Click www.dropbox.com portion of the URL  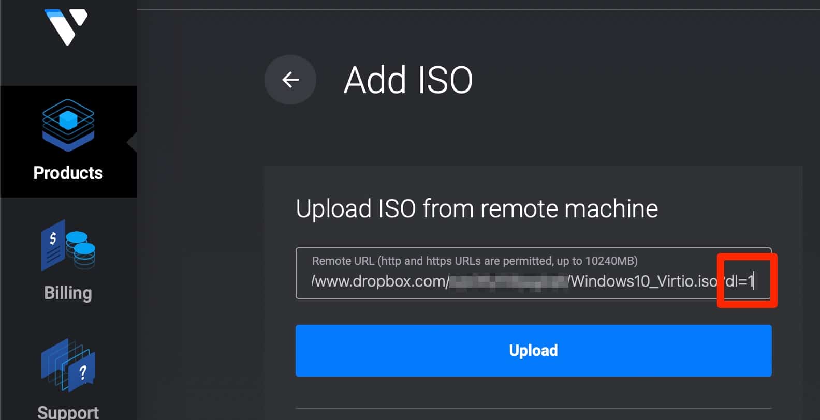(x=380, y=281)
